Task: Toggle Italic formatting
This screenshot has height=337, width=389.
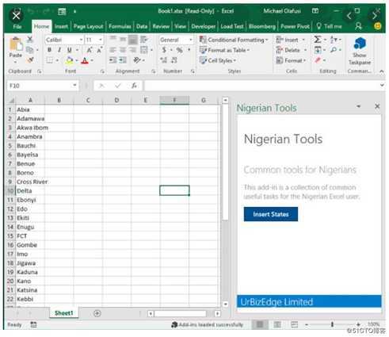Action: tap(59, 50)
